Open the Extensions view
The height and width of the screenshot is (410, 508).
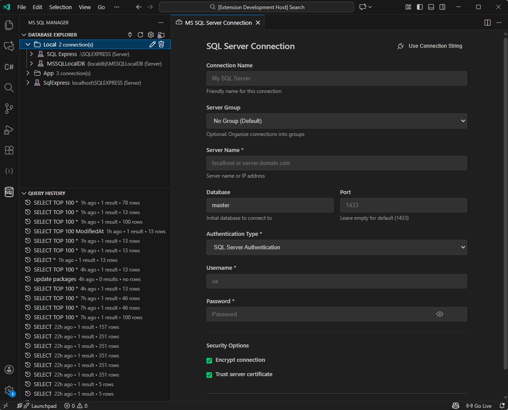click(9, 150)
